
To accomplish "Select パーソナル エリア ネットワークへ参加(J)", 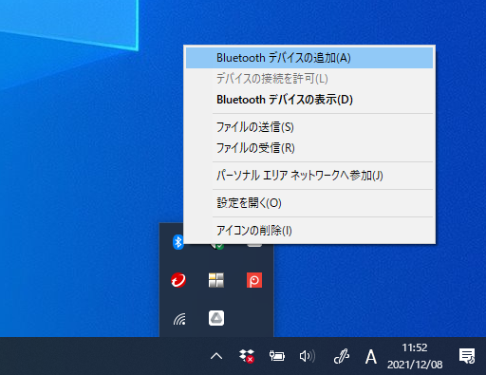I will (x=309, y=176).
